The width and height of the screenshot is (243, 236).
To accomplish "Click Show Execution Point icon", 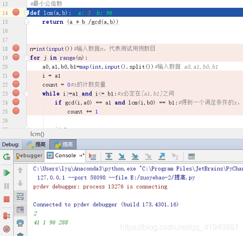I will coord(92,157).
